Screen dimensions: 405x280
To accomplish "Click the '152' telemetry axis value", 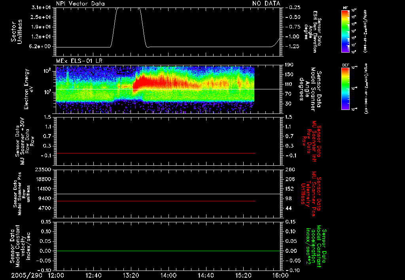I will tap(290, 189).
